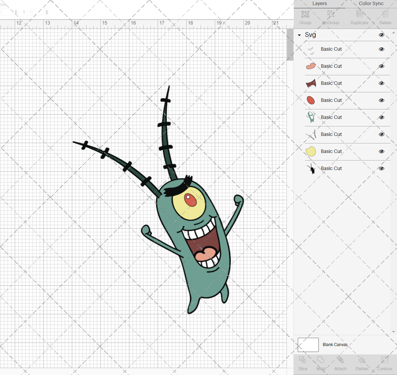
Task: Select the teeth lines layer thumbnail
Action: [311, 49]
